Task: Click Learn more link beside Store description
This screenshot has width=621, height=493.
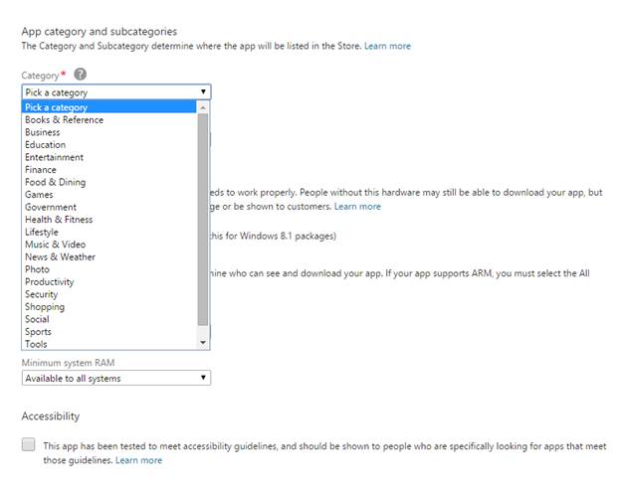Action: (x=387, y=46)
